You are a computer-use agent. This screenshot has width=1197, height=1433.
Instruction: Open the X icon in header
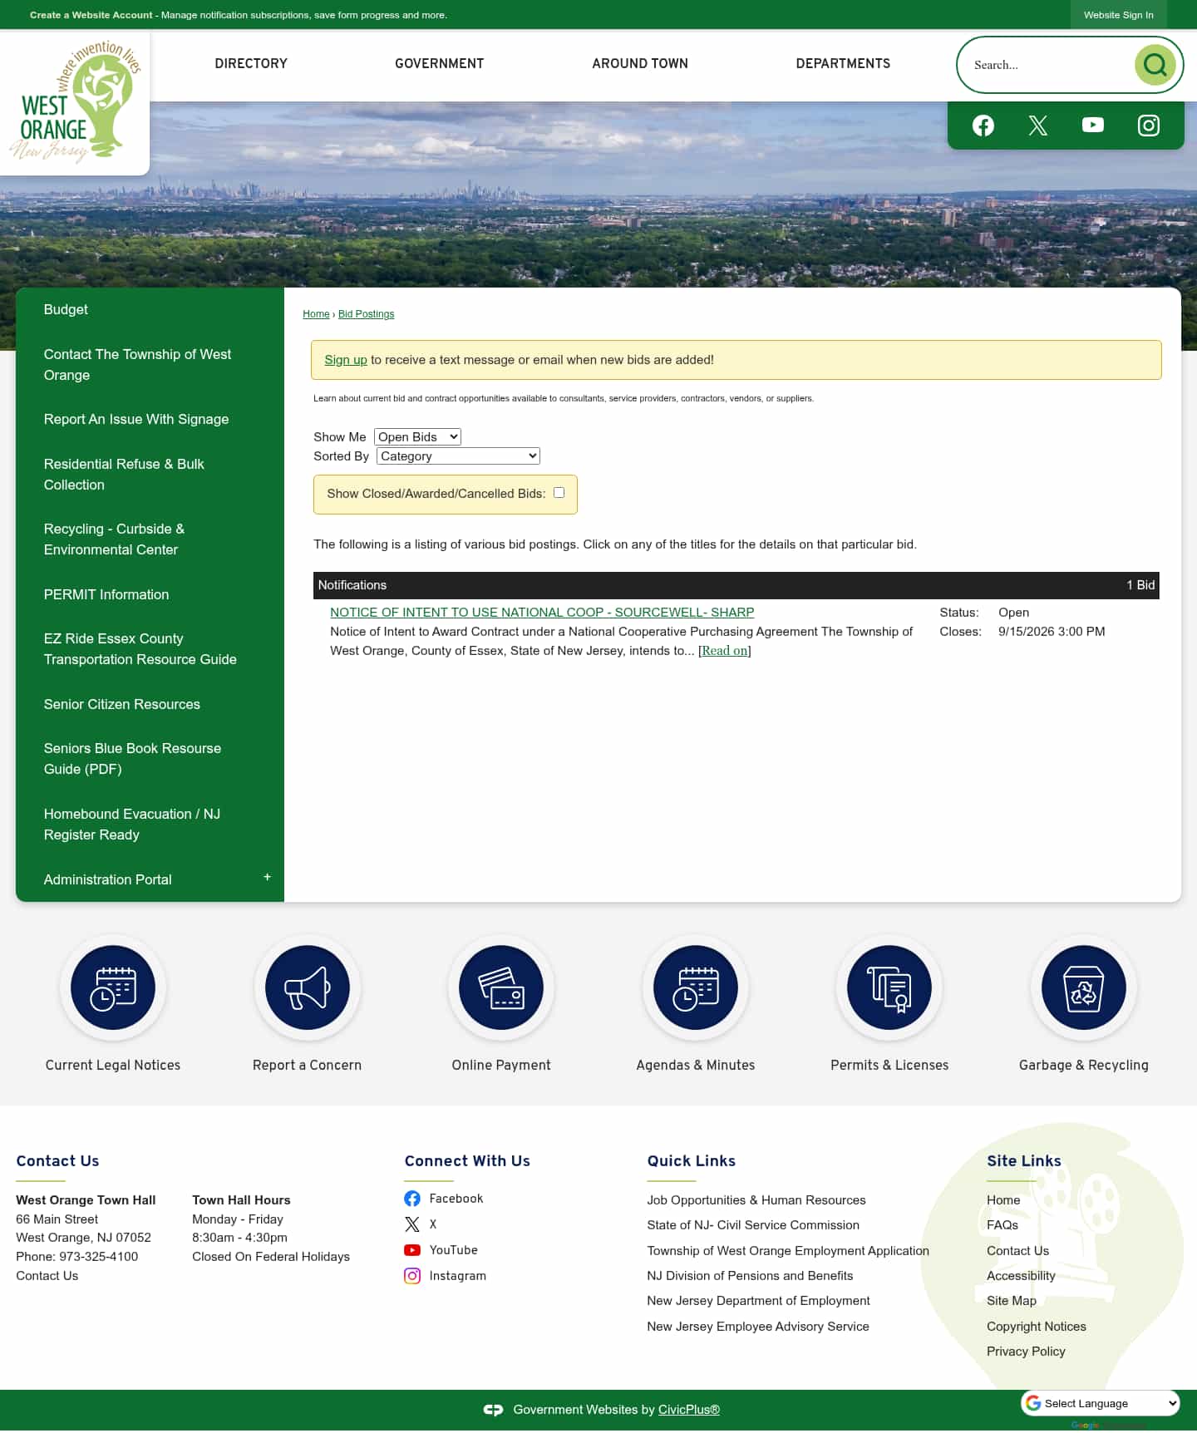click(x=1038, y=126)
